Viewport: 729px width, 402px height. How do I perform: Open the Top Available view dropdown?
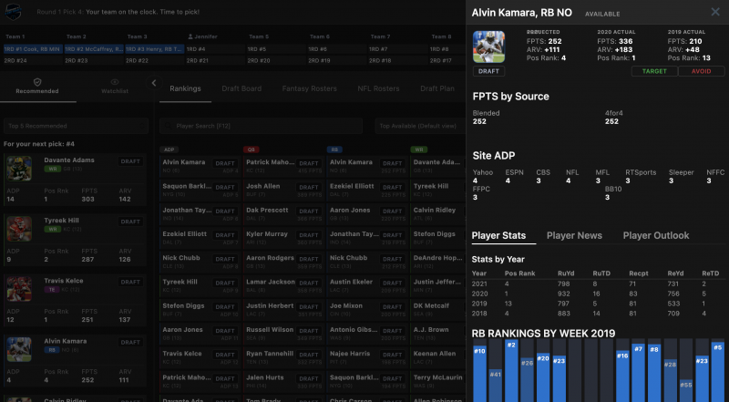point(420,126)
